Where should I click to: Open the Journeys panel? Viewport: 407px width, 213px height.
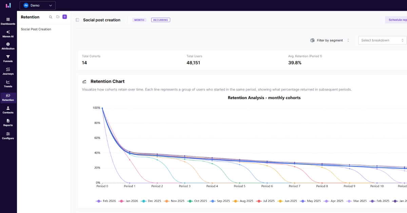(x=7, y=71)
